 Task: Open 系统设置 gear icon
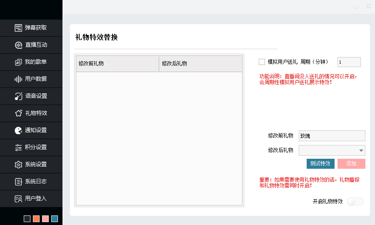(x=18, y=165)
